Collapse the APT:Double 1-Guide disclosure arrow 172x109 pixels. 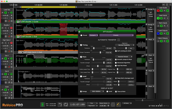18,22
